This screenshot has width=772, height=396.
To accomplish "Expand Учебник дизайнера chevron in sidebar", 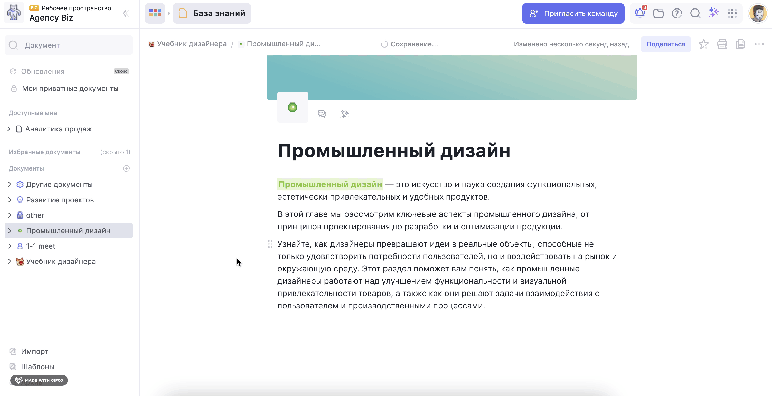I will (10, 261).
